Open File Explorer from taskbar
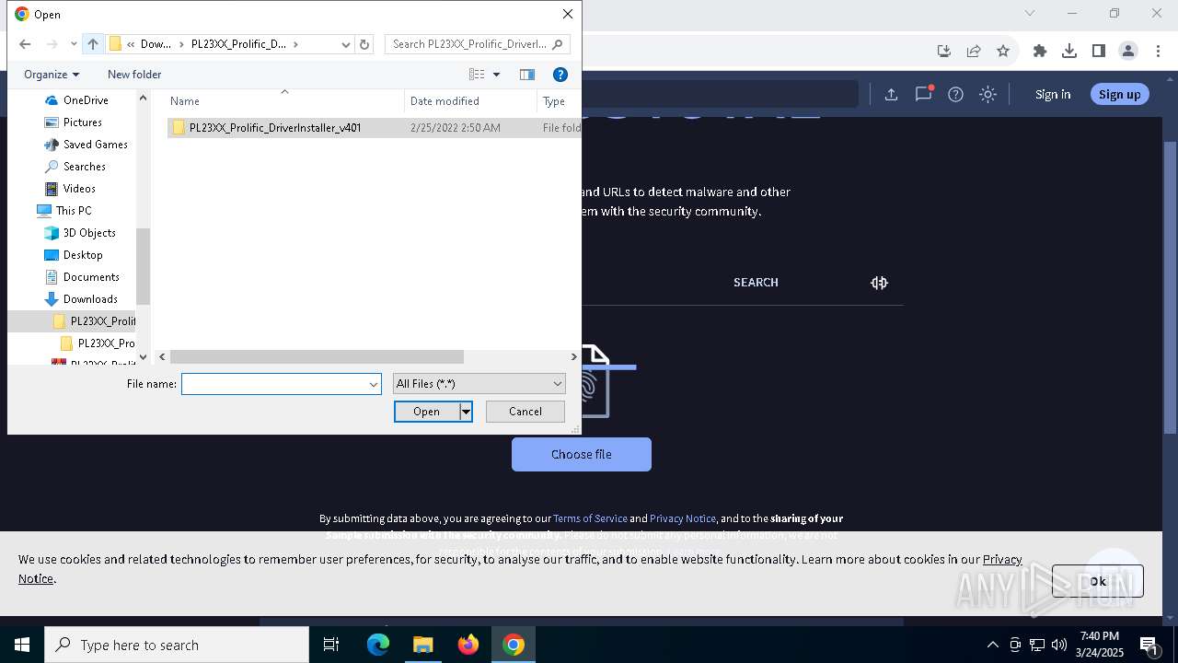The height and width of the screenshot is (663, 1178). pos(422,645)
